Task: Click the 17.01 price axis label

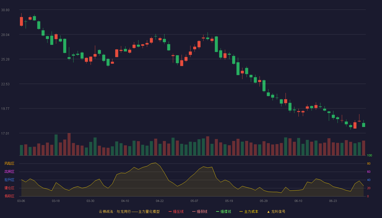Action: [x=5, y=134]
